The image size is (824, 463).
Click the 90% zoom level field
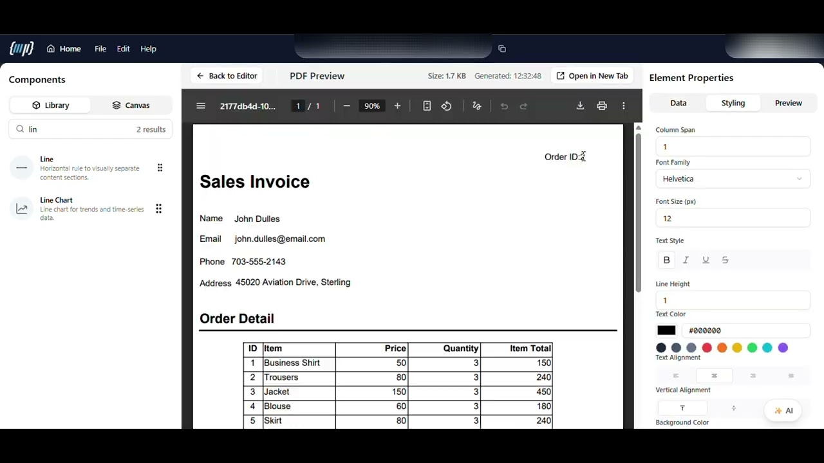click(x=372, y=106)
